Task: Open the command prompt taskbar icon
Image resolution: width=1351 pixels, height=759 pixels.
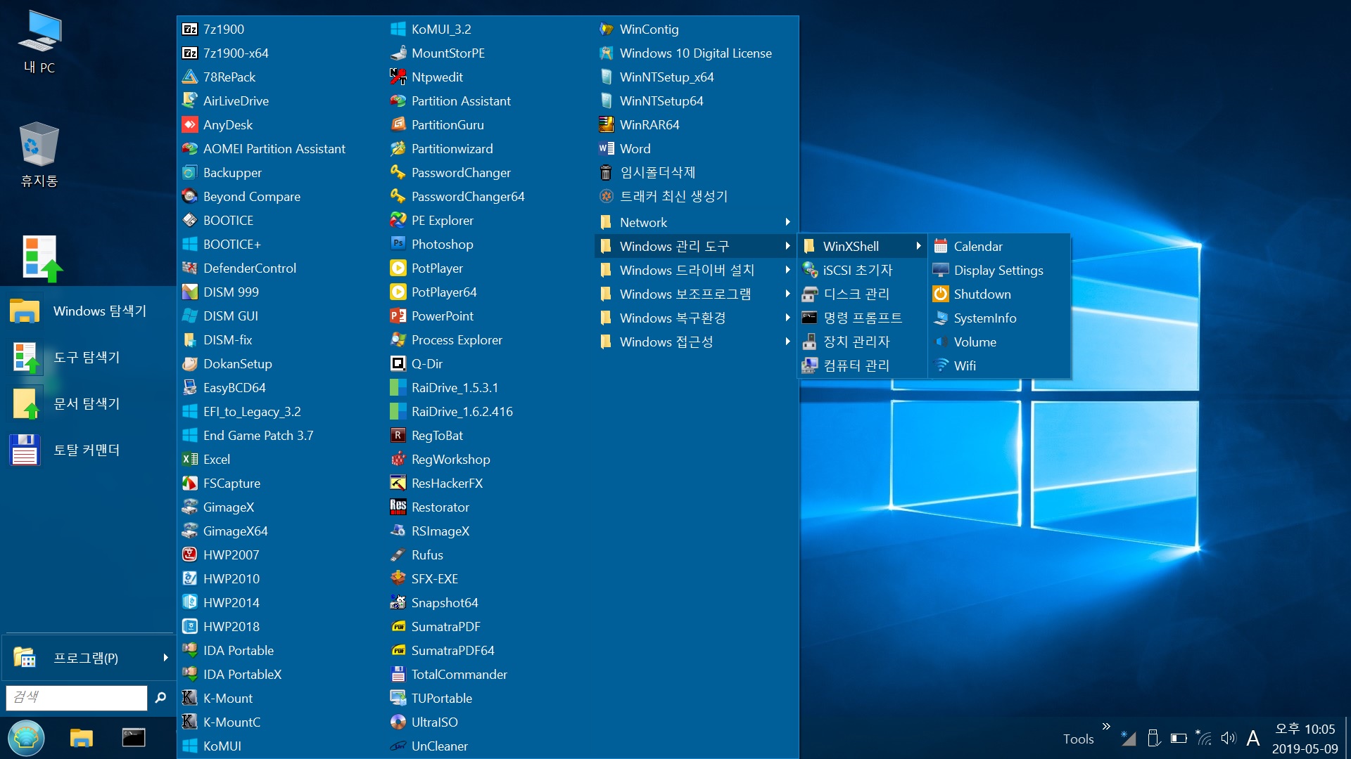Action: pyautogui.click(x=134, y=737)
